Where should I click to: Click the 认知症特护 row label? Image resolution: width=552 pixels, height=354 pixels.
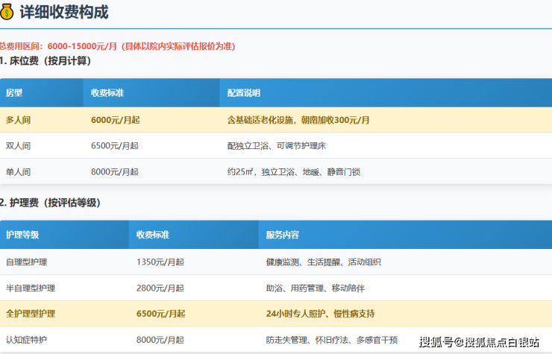pyautogui.click(x=26, y=340)
